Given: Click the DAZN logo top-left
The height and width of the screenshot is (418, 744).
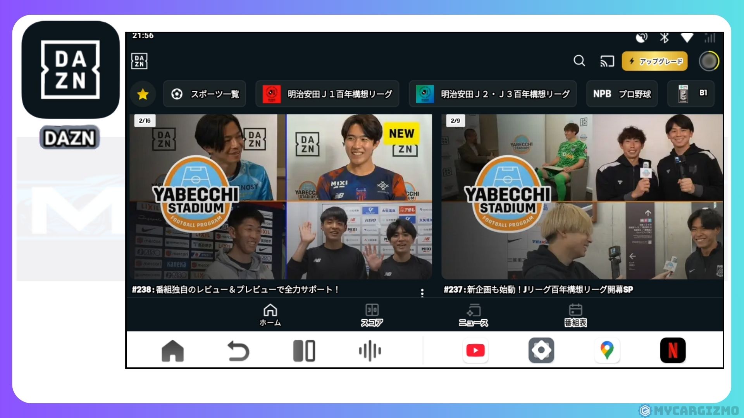Looking at the screenshot, I should (139, 61).
